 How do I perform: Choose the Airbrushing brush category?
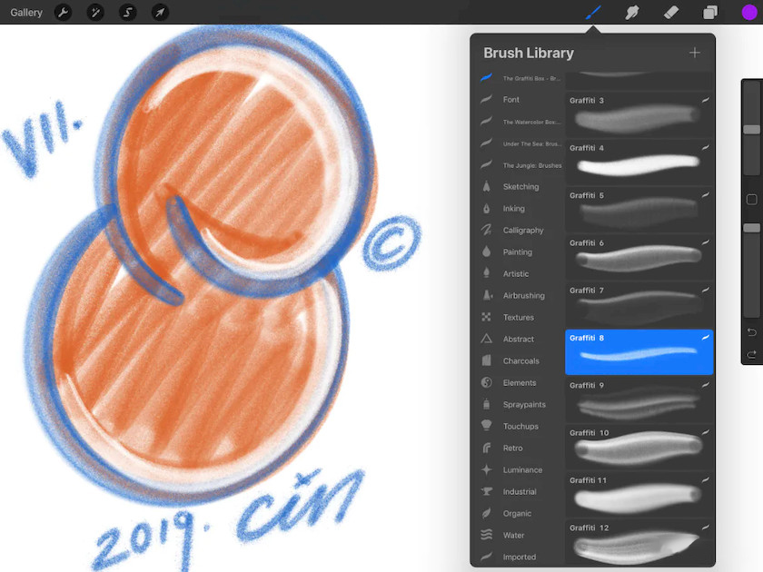pyautogui.click(x=523, y=296)
